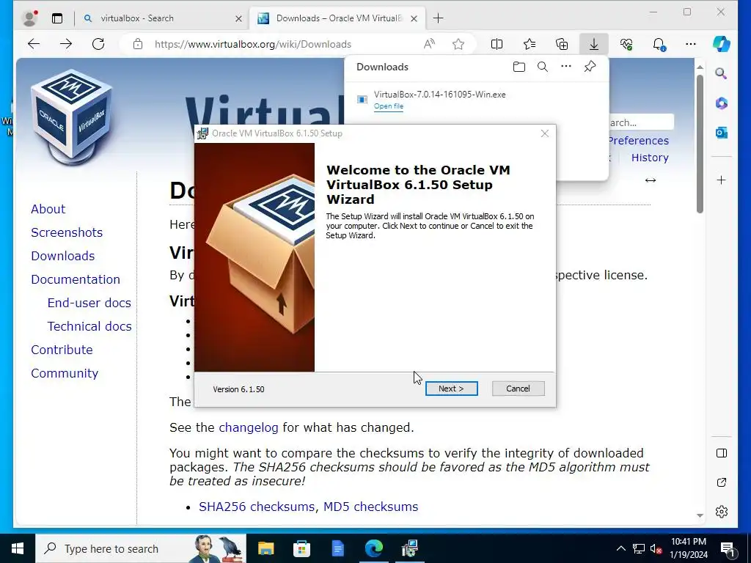Screen dimensions: 751x563
Task: Cancel the VirtualBox Setup wizard
Action: 518,389
